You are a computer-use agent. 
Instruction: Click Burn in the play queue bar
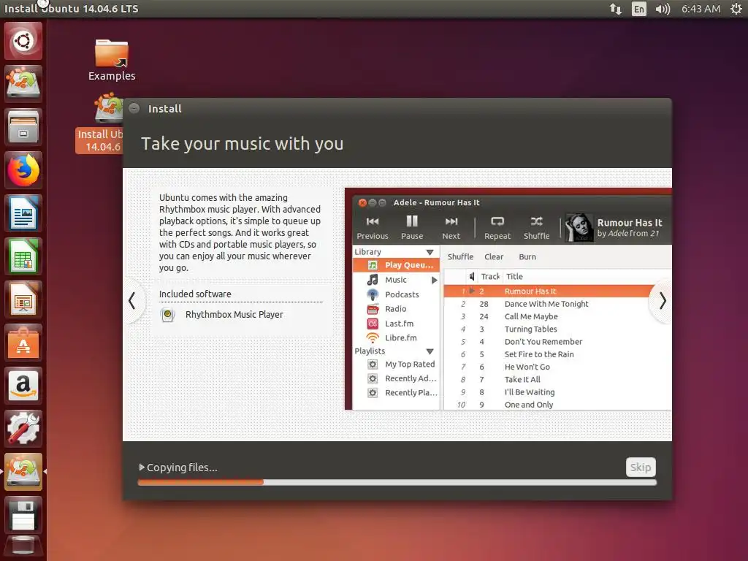527,256
